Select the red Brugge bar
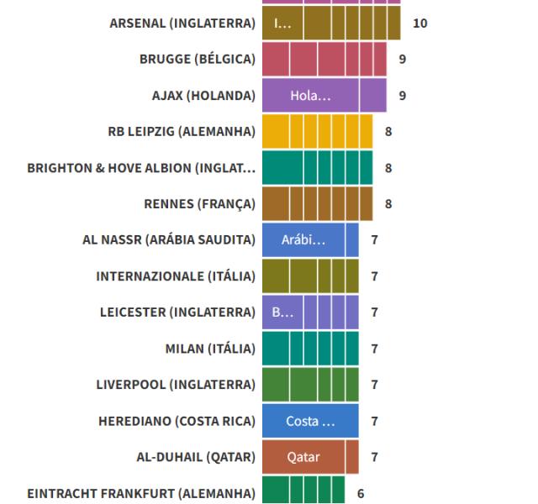Viewport: 538px width, 504px height. [324, 60]
